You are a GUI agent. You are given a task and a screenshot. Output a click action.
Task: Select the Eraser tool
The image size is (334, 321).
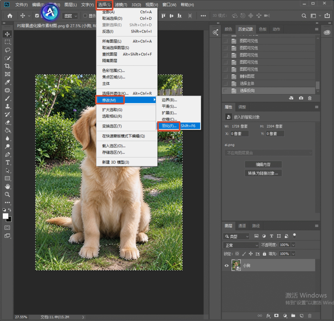pos(8,123)
